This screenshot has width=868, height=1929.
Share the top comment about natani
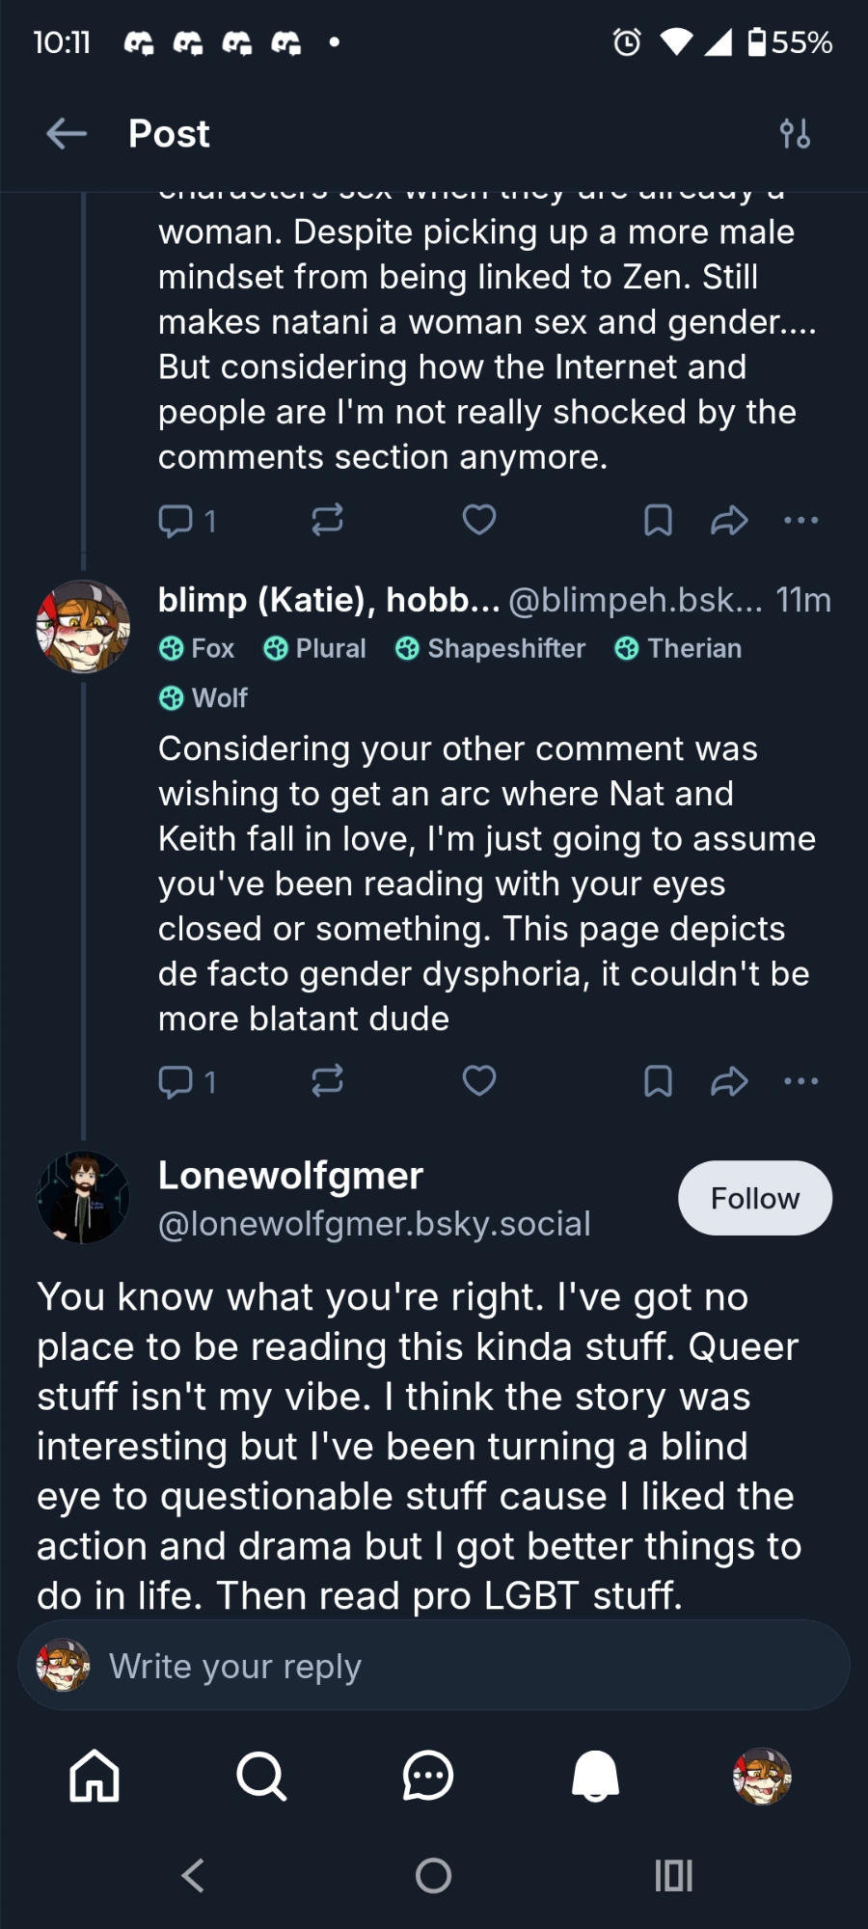(x=729, y=521)
